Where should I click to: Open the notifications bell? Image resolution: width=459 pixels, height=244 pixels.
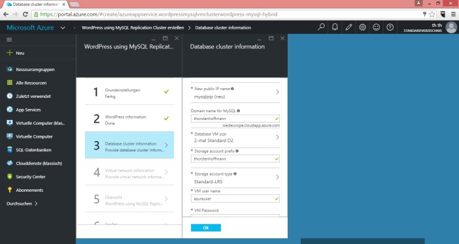coord(335,27)
